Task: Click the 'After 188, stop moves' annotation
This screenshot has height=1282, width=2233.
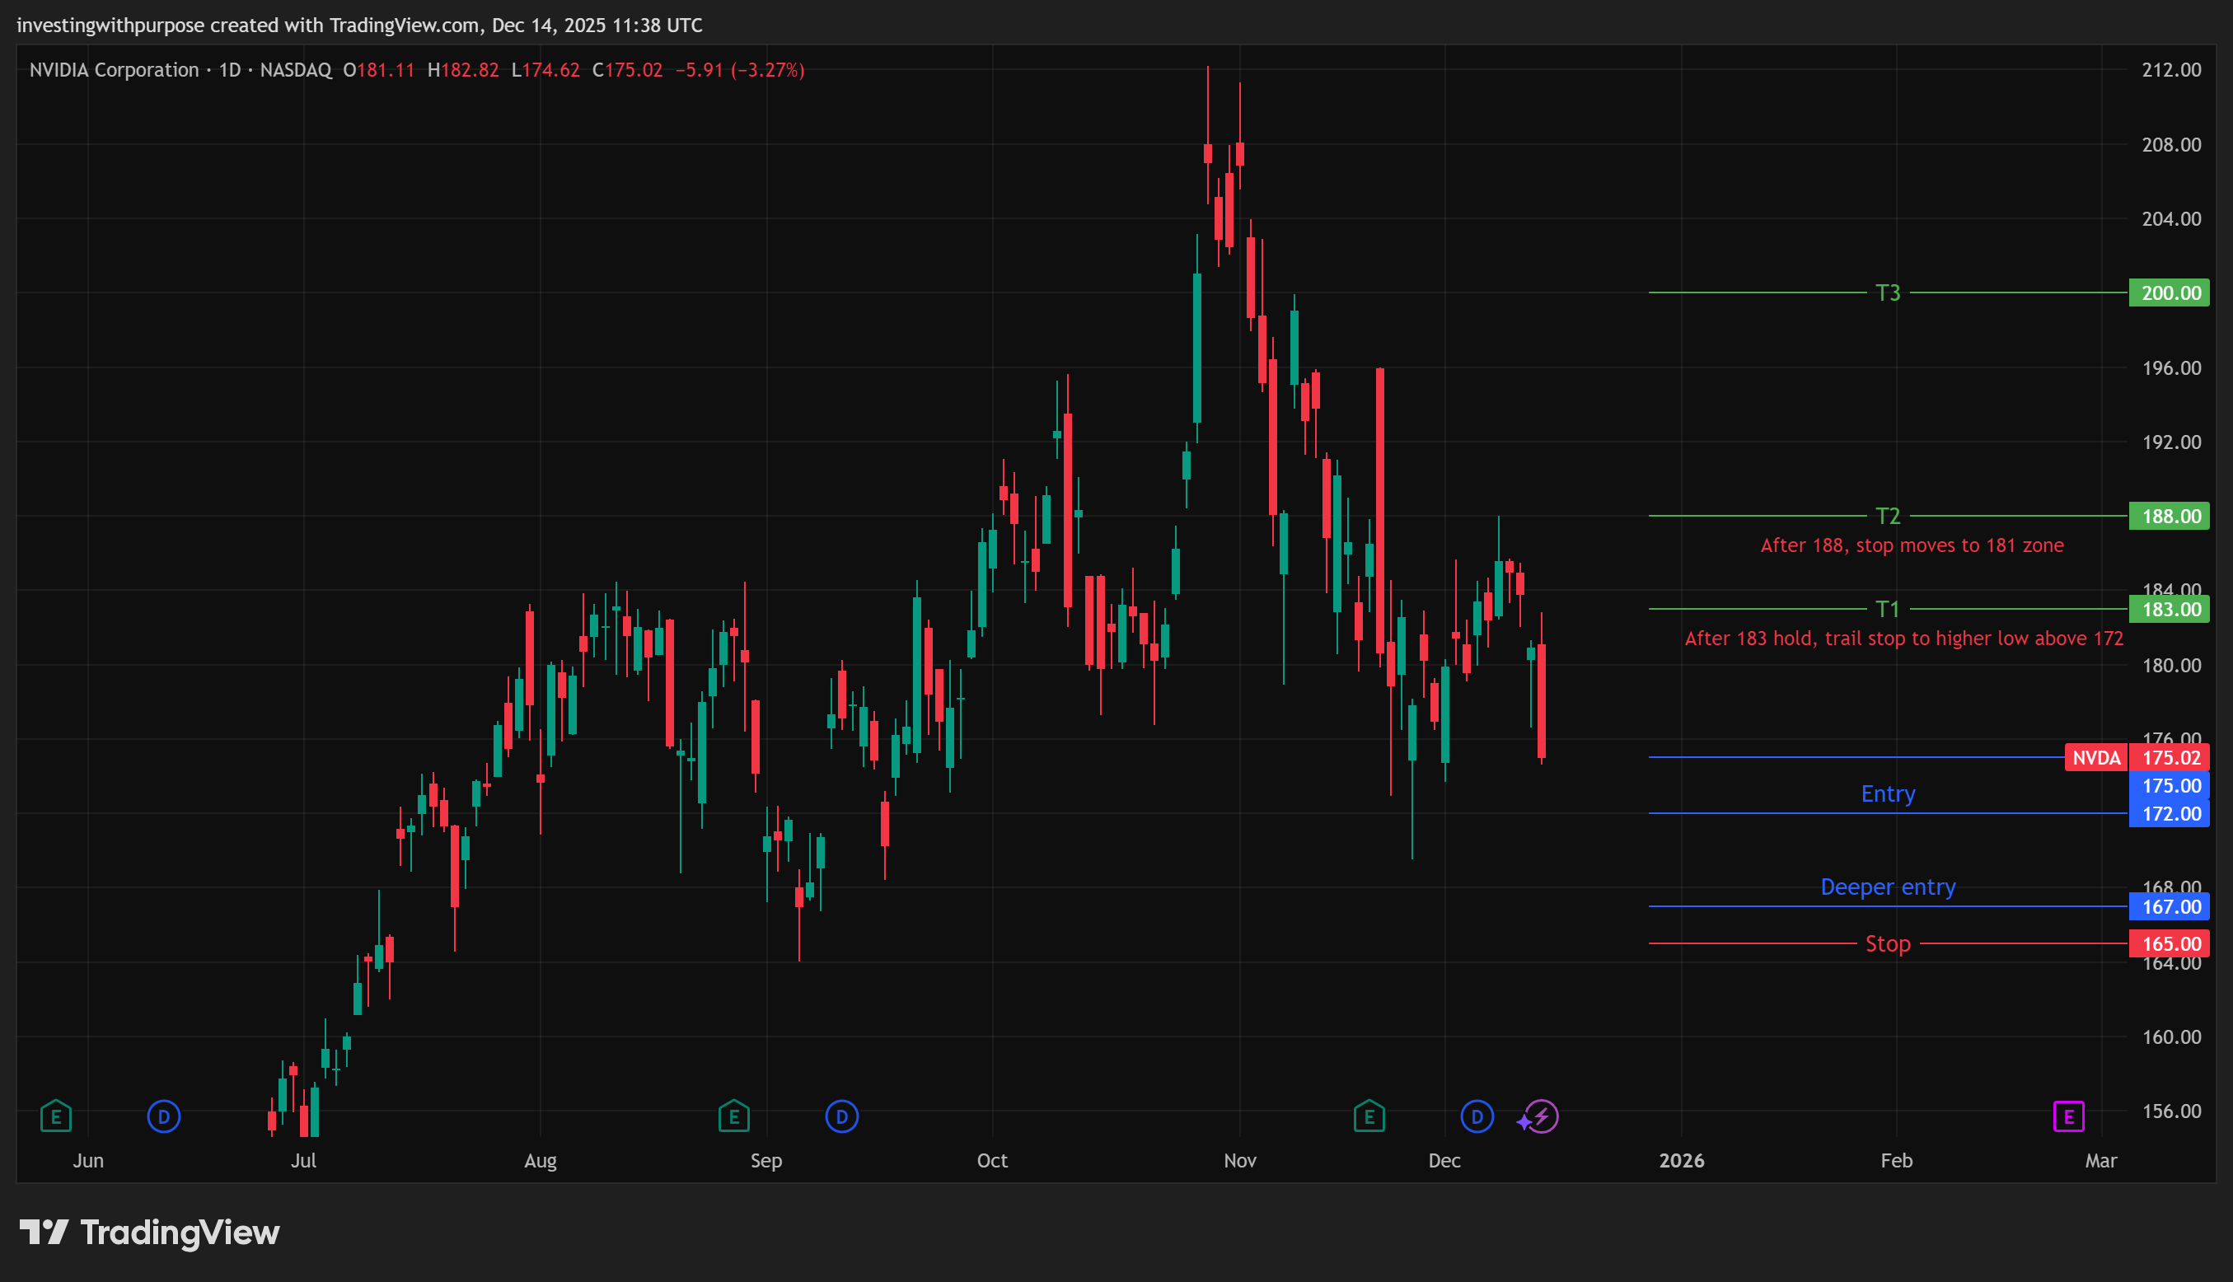Action: 1911,545
